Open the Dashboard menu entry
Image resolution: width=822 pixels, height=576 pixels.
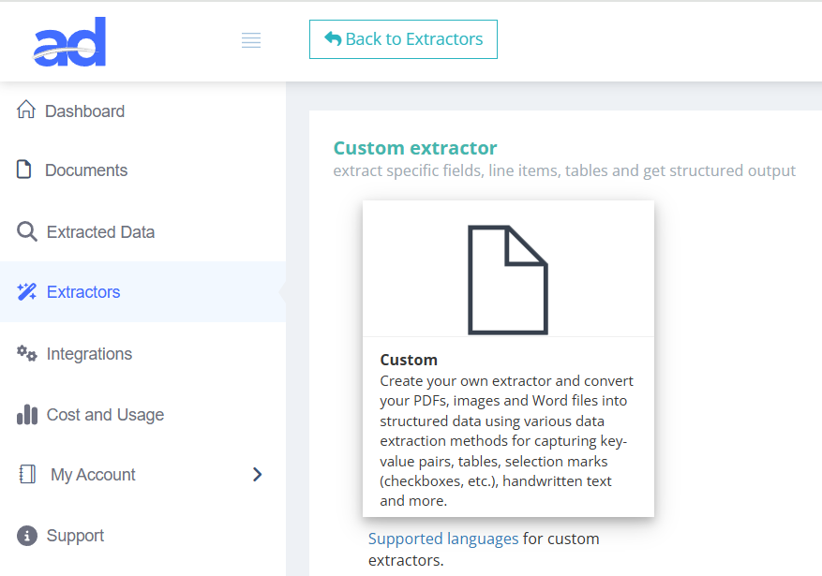[x=84, y=110]
